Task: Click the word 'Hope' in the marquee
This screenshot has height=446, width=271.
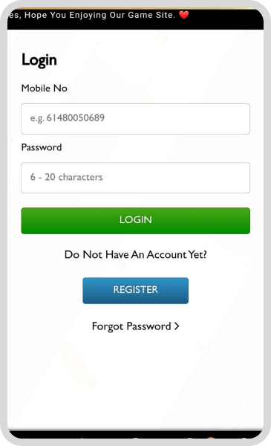Action: click(x=36, y=15)
